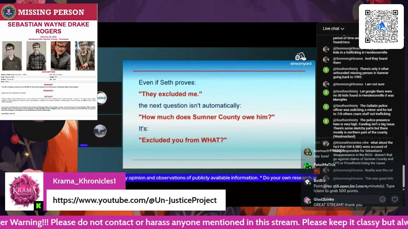This screenshot has height=229, width=408.
Task: Click the name Sebastian Wayne Drake Rogers
Action: (48, 28)
